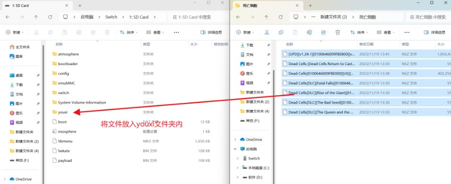The height and width of the screenshot is (184, 451).
Task: Add new tab in SD Card window
Action: [x=80, y=6]
